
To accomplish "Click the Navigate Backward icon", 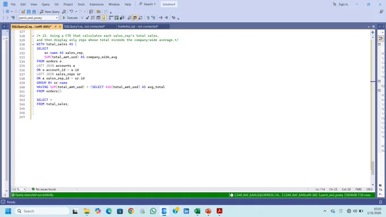I will (7, 11).
